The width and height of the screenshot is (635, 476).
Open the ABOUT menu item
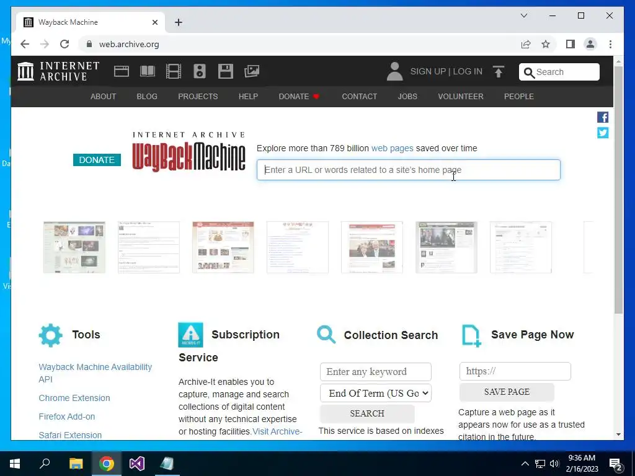click(x=104, y=96)
